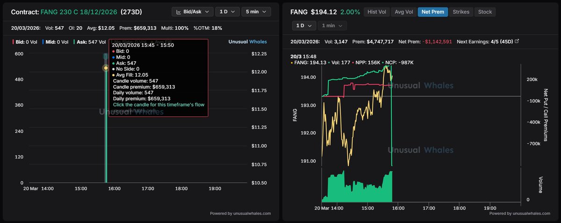
Task: Click the Next Earnings: 4/5 (45D) text
Action: (484, 41)
